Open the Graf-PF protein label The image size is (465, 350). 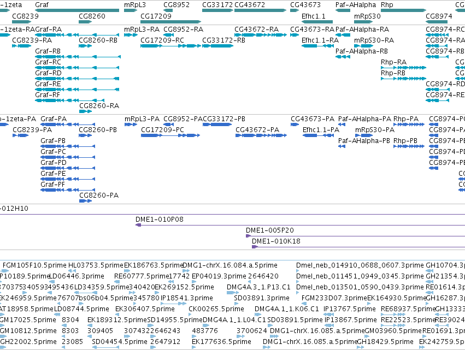(x=53, y=185)
